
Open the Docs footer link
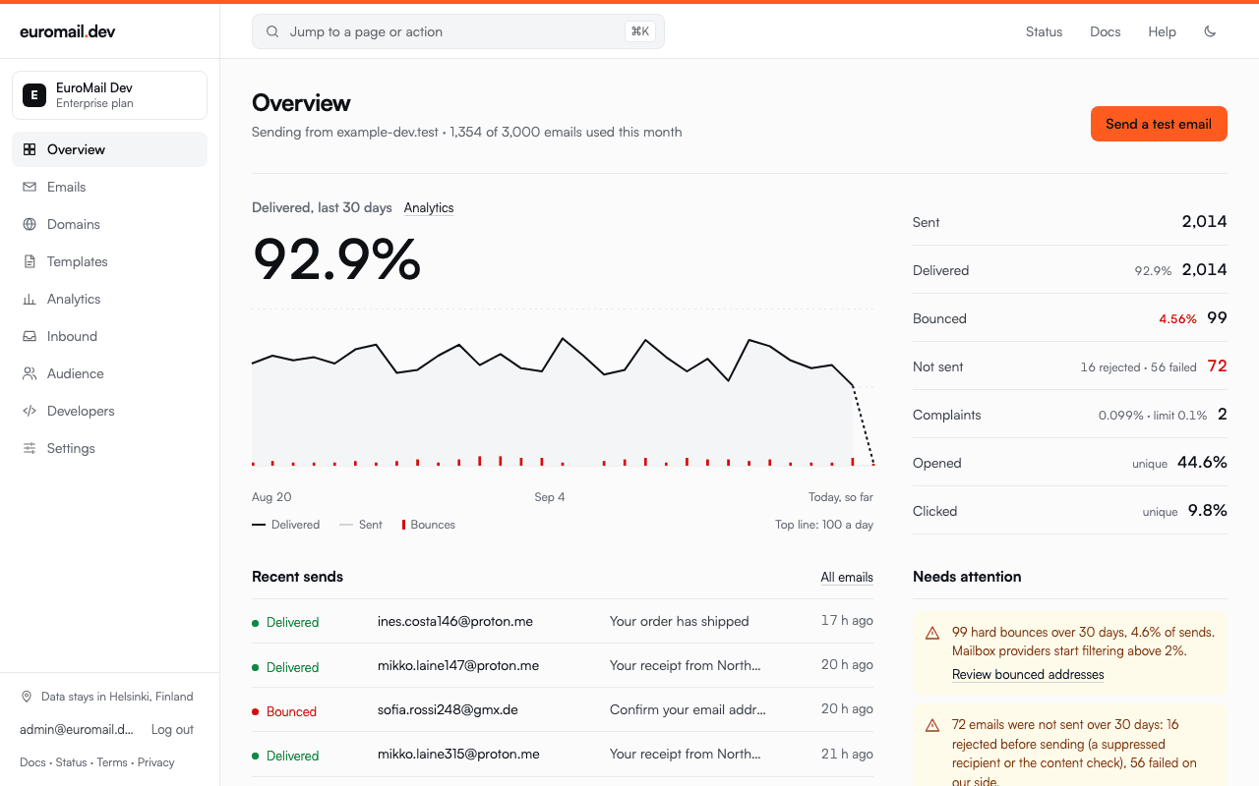tap(32, 762)
